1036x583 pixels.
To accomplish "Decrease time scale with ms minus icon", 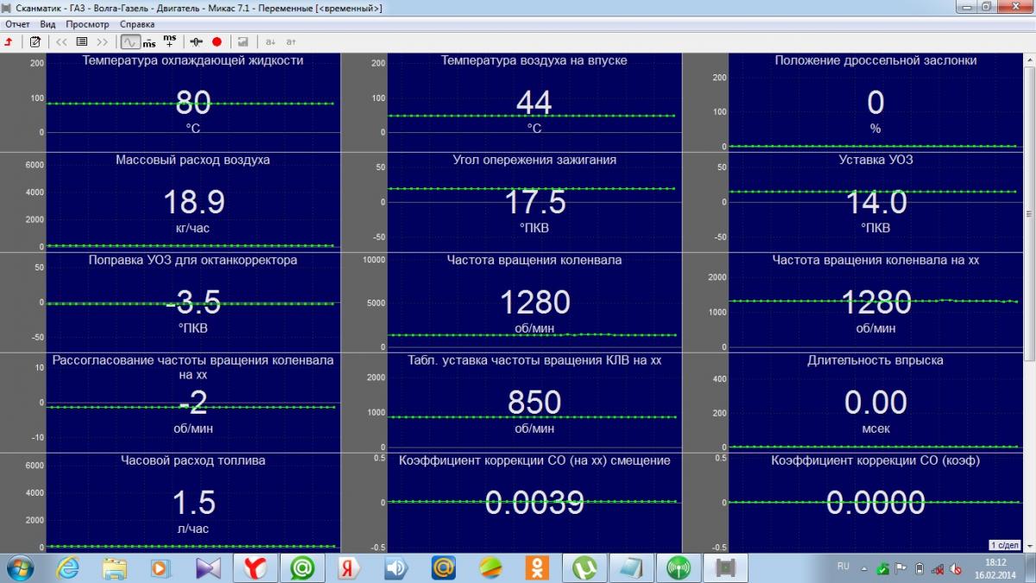I will (x=149, y=41).
